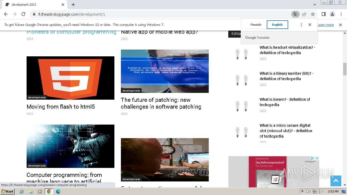Dismiss the Chrome update notification bar

[x=340, y=25]
